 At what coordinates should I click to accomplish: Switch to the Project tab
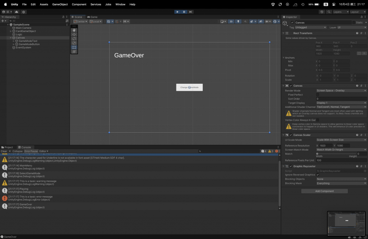click(x=7, y=147)
